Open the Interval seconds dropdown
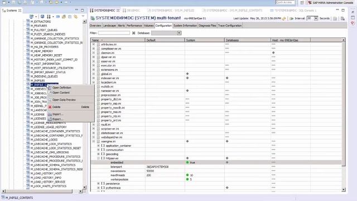This screenshot has height=201, width=357. click(x=316, y=18)
